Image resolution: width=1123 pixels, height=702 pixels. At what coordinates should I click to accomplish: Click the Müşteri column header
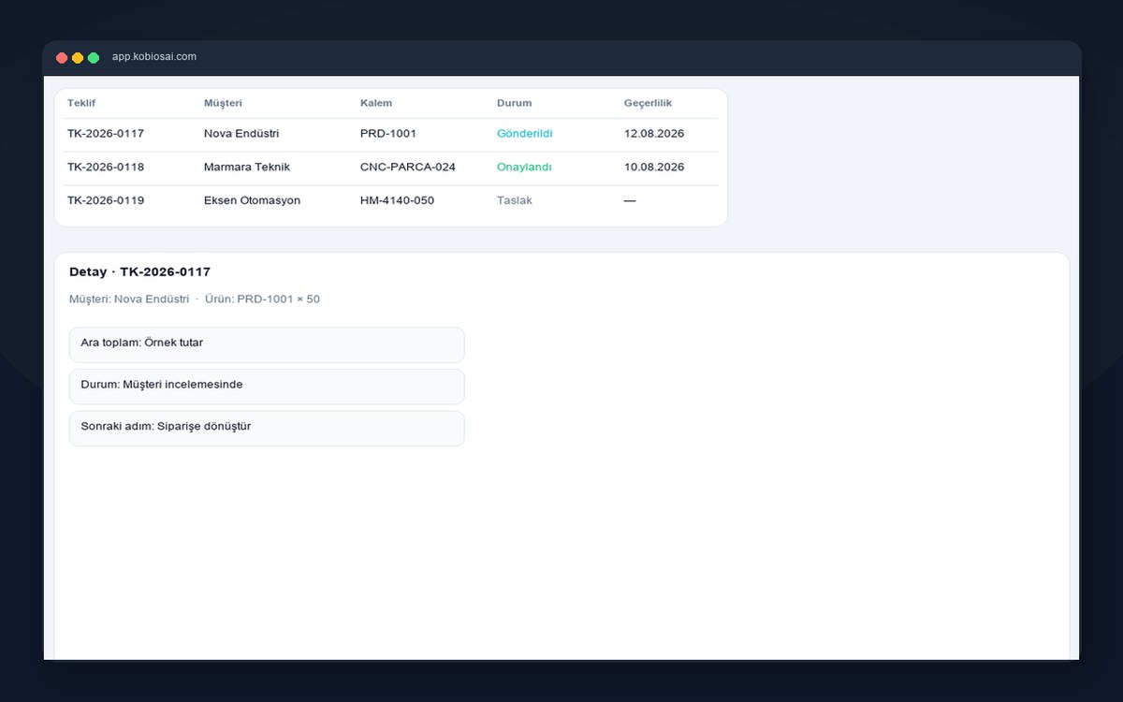(223, 103)
